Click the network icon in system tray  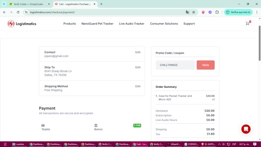(229, 144)
